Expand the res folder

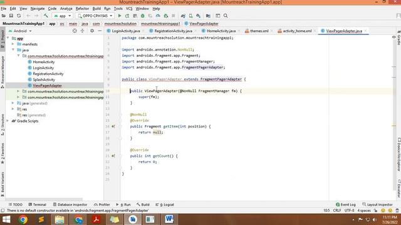(13, 109)
